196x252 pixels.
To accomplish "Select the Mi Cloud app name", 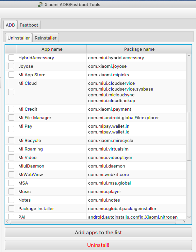I will 28,83.
